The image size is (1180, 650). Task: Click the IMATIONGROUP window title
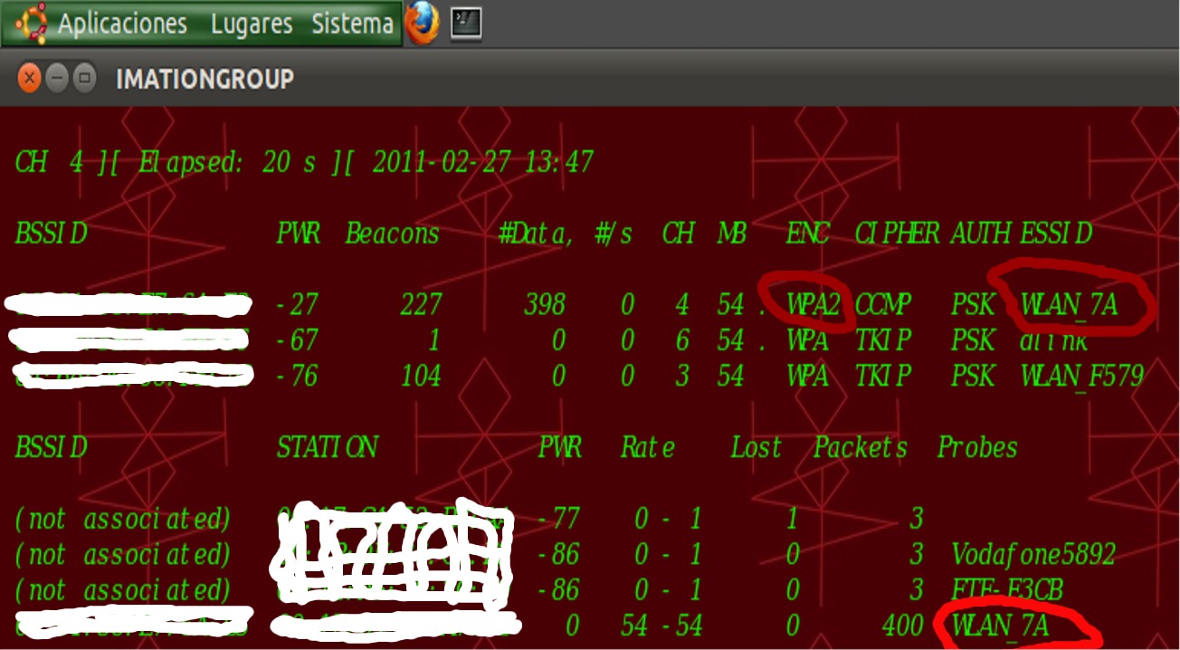[x=205, y=79]
